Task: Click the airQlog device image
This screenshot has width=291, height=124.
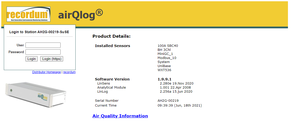Action: (x=36, y=95)
